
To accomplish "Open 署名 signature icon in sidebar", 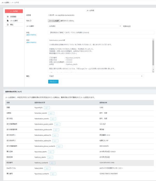I will tap(8, 25).
